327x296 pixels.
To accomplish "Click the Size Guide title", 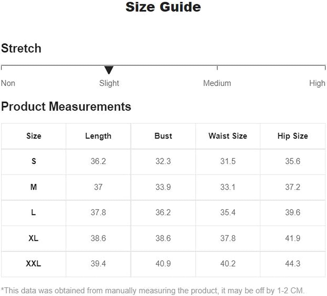I will click(x=163, y=7).
